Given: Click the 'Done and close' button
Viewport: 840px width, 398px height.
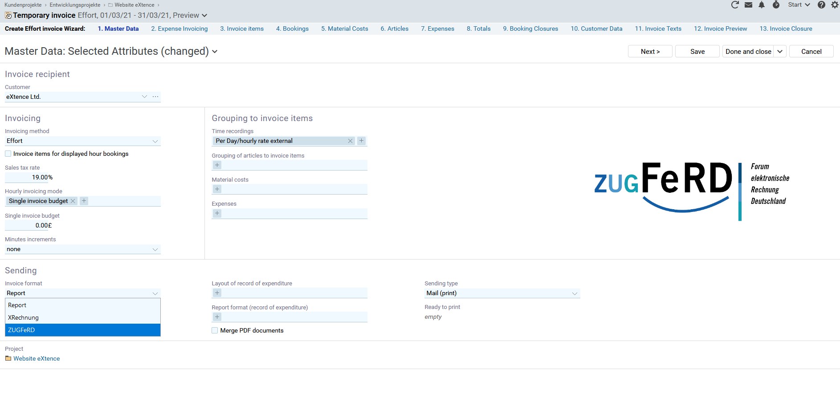Looking at the screenshot, I should (748, 51).
